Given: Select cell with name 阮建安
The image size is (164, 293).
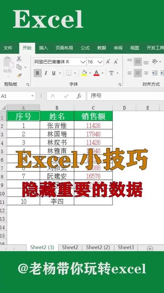Looking at the screenshot, I should 57,176.
